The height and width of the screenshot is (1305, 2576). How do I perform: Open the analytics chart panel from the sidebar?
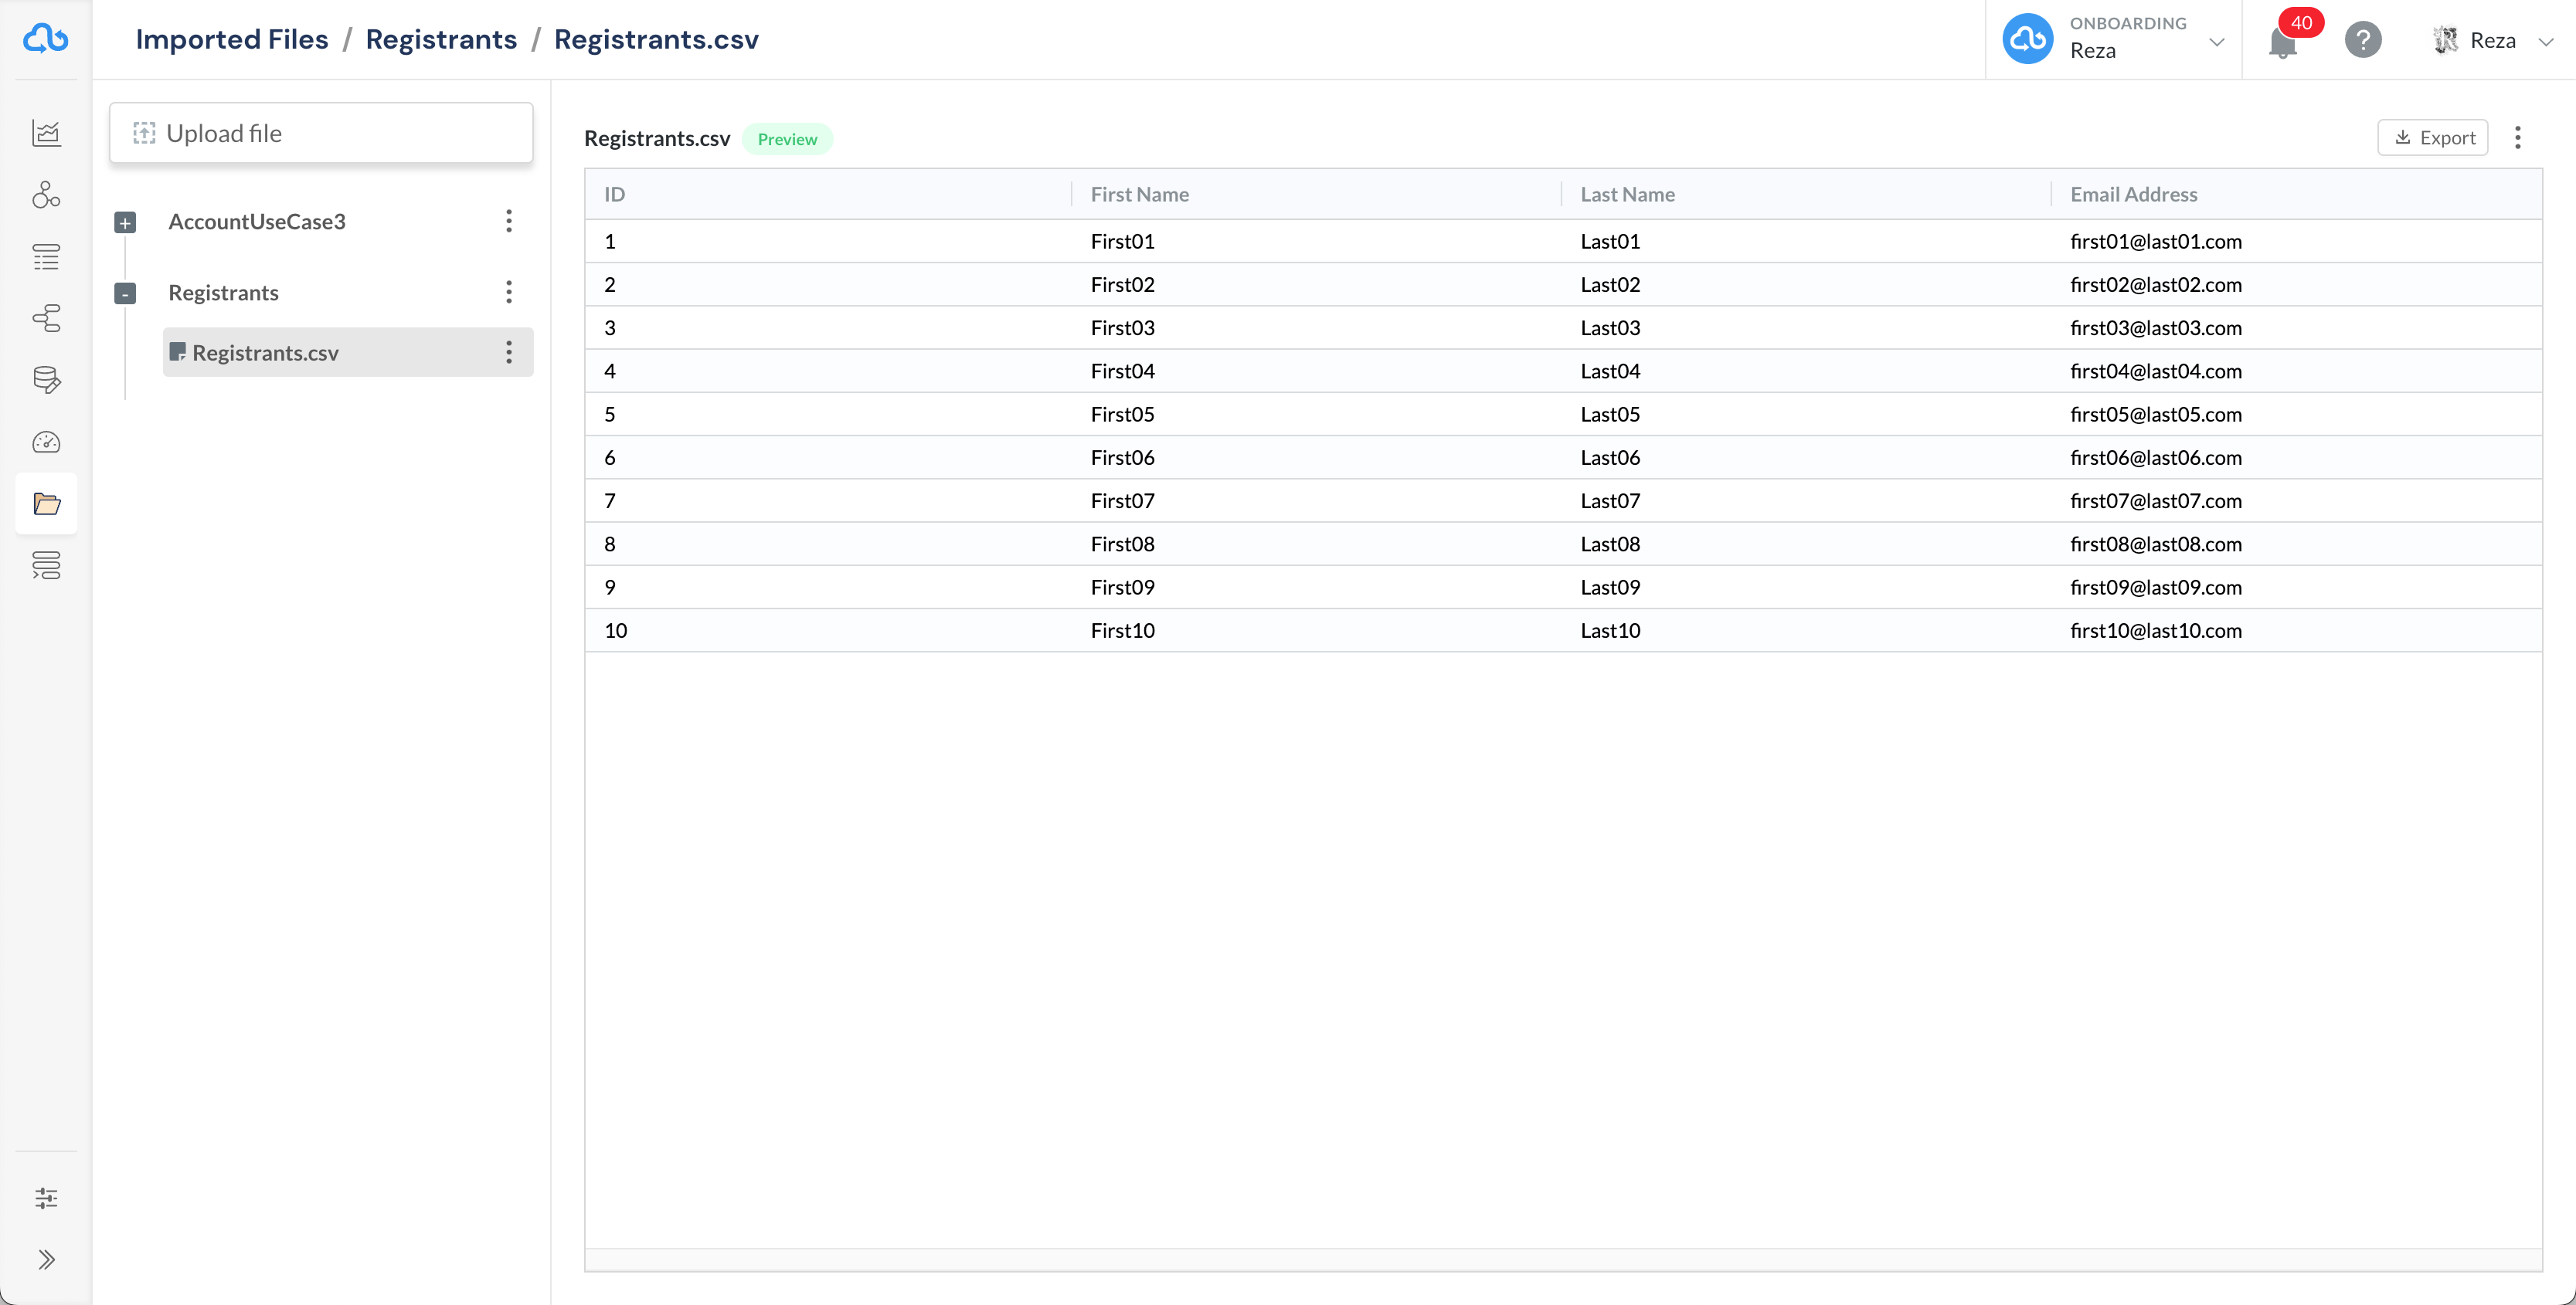click(x=46, y=133)
